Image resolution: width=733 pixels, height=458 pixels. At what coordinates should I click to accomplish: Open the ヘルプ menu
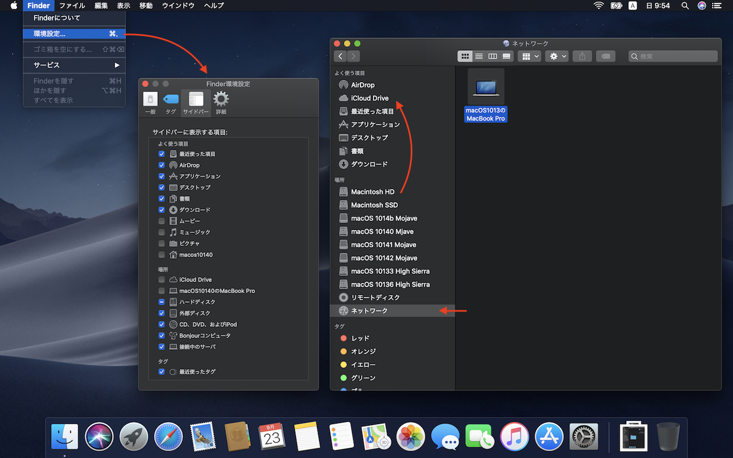214,5
